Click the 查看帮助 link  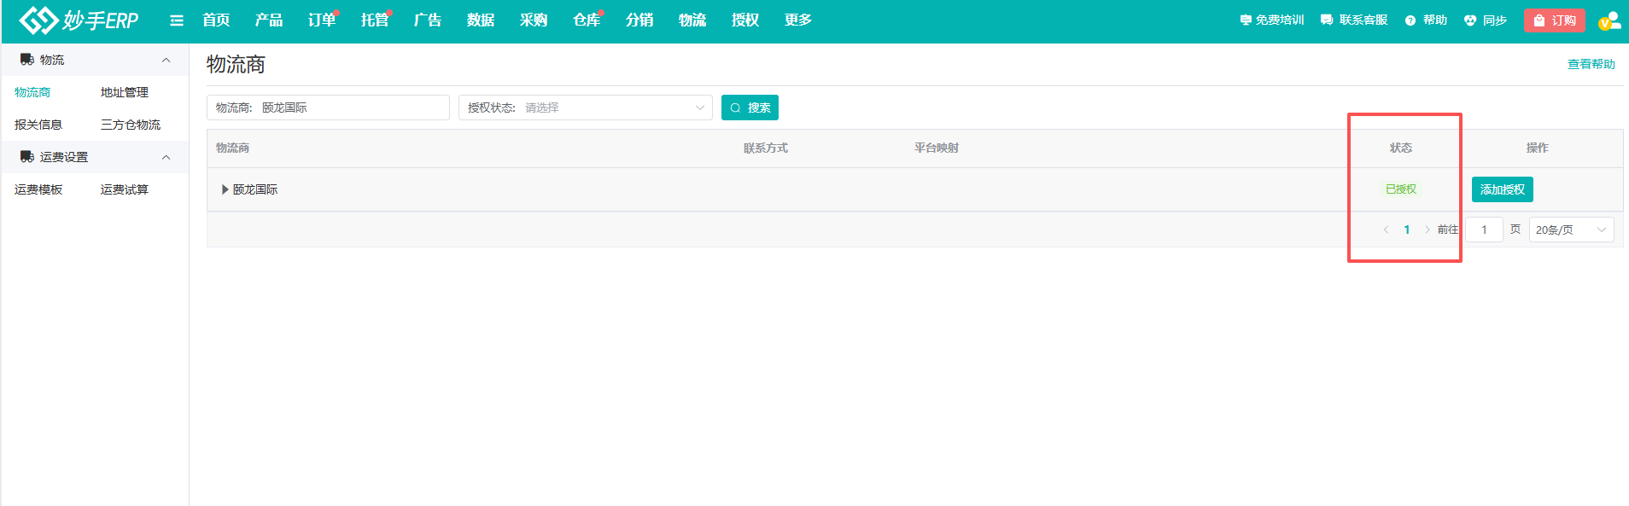1591,64
